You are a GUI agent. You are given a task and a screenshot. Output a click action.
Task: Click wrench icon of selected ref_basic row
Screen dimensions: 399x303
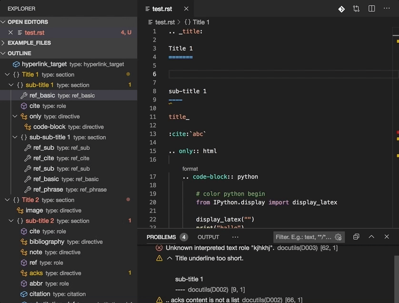(24, 95)
